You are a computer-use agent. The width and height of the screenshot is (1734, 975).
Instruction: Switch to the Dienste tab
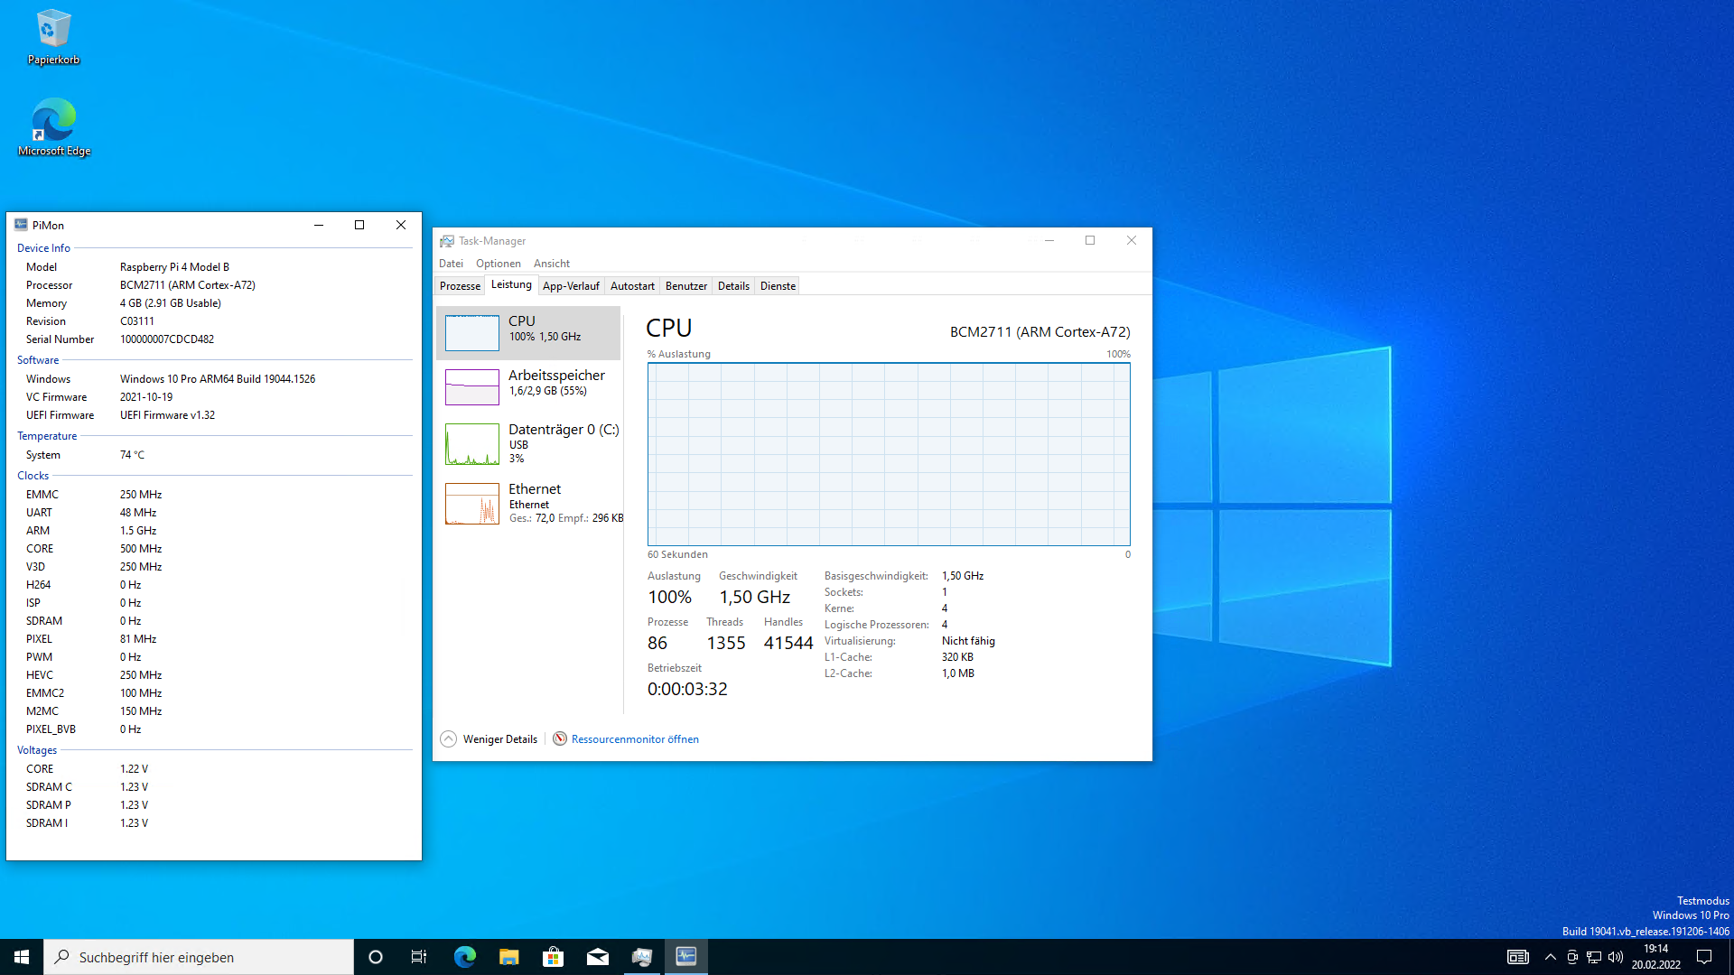tap(778, 286)
